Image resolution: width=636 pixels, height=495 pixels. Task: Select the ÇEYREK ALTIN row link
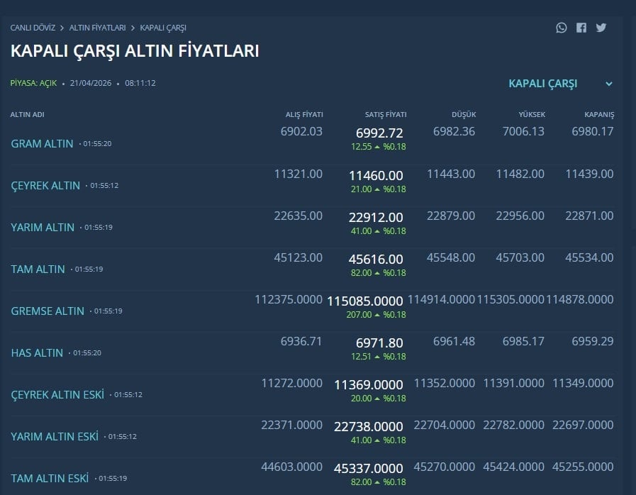(45, 185)
